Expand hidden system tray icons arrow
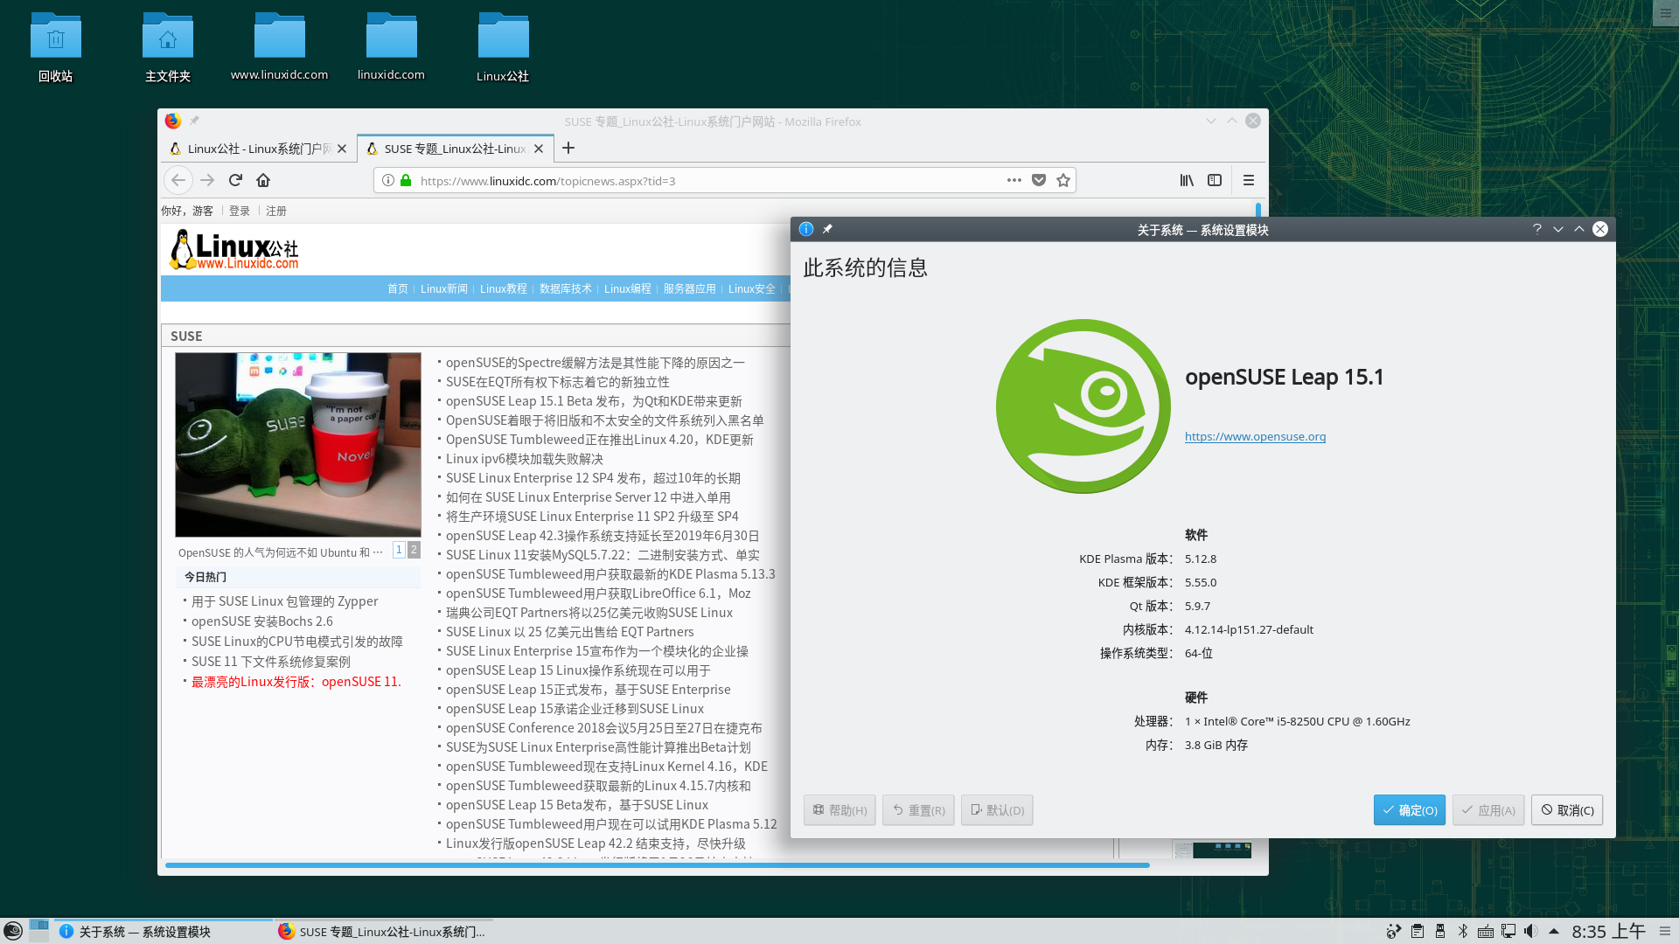 point(1554,931)
